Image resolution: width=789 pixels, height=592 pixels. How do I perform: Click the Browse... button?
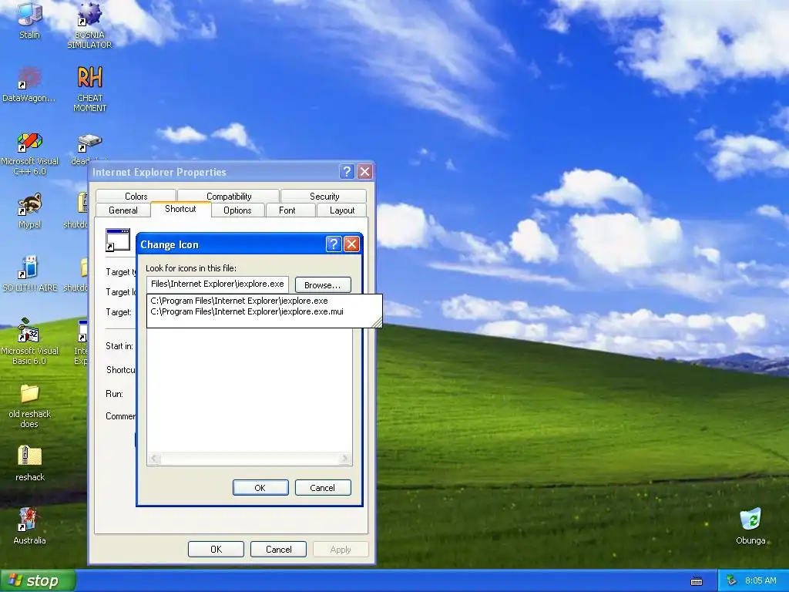[x=323, y=285]
